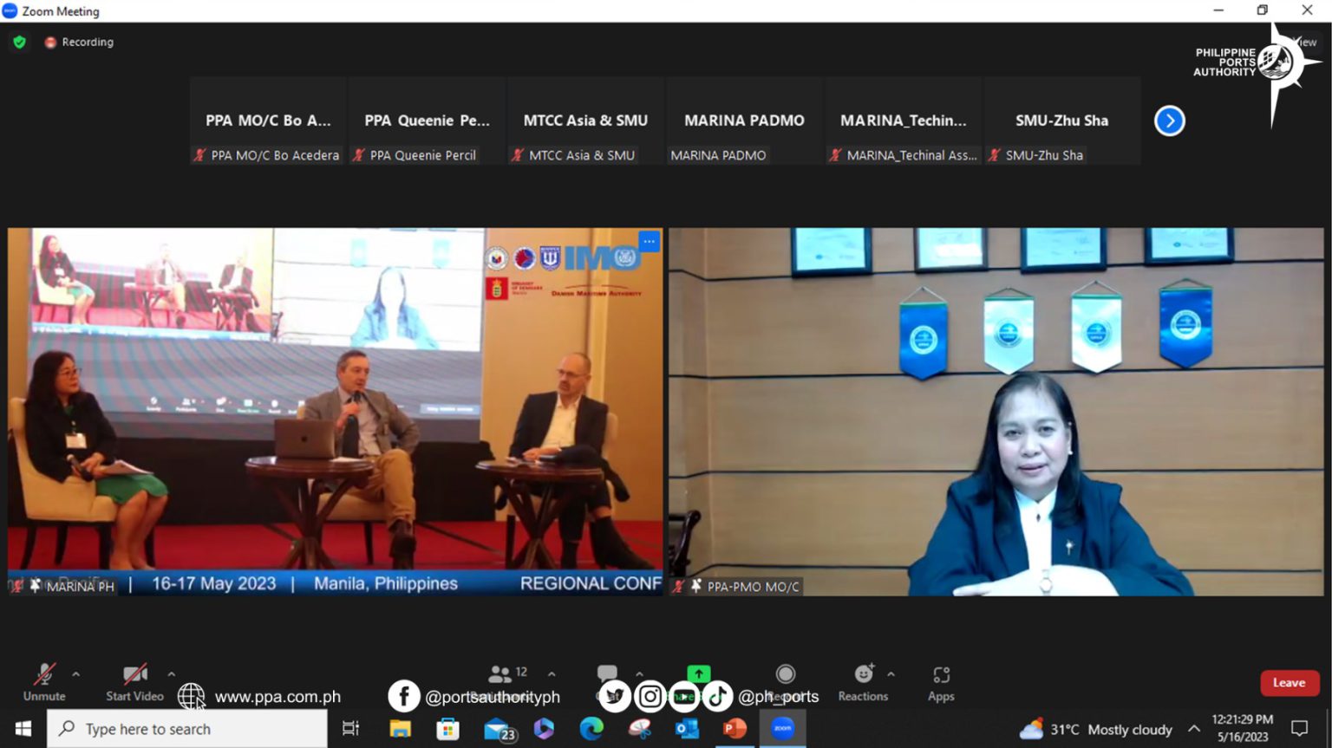The height and width of the screenshot is (748, 1332).
Task: Open File Explorer from taskbar
Action: pos(400,729)
